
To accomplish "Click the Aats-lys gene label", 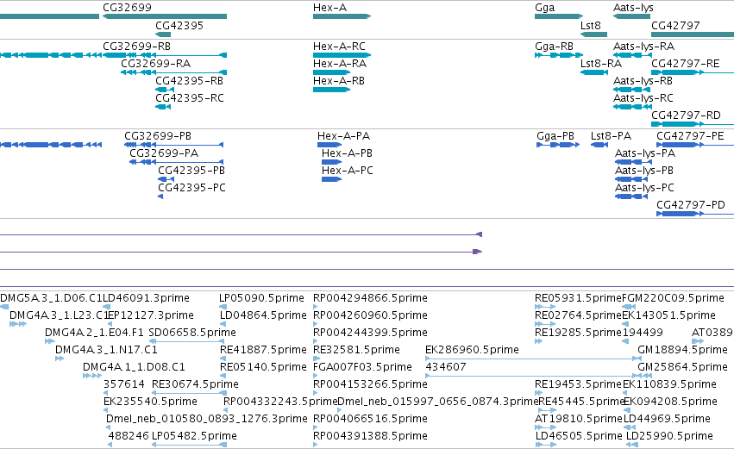I will click(x=633, y=8).
